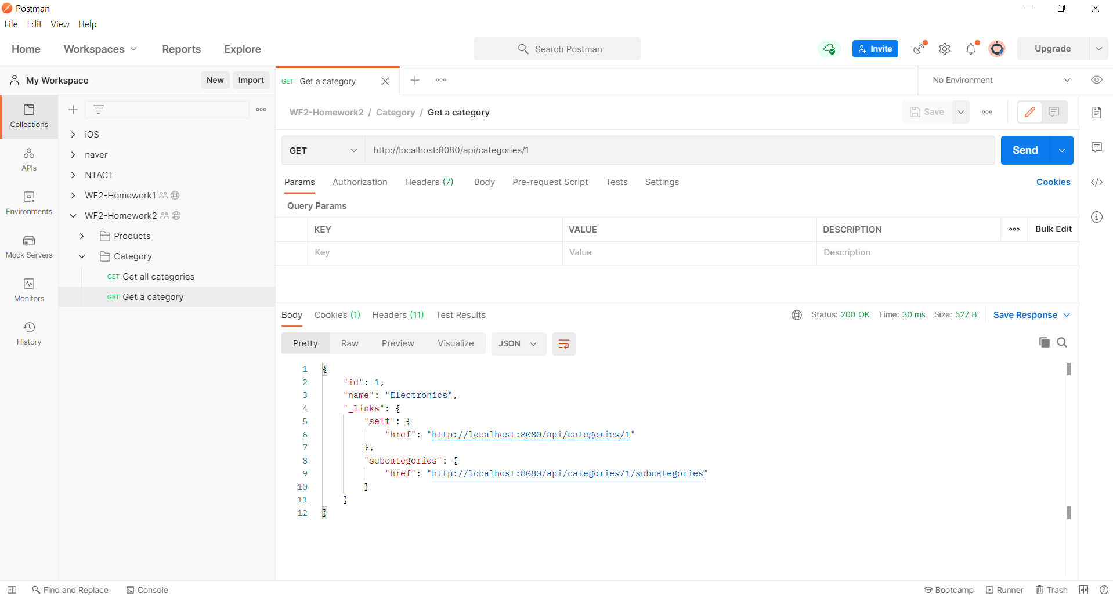Expand the NTACT collection

[73, 175]
